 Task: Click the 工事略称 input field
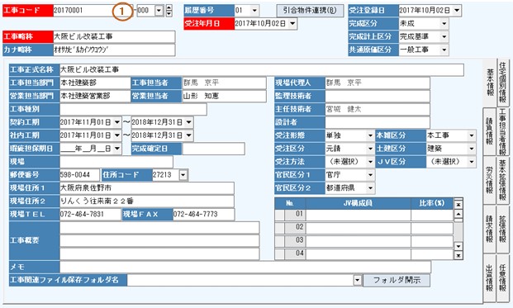click(114, 36)
